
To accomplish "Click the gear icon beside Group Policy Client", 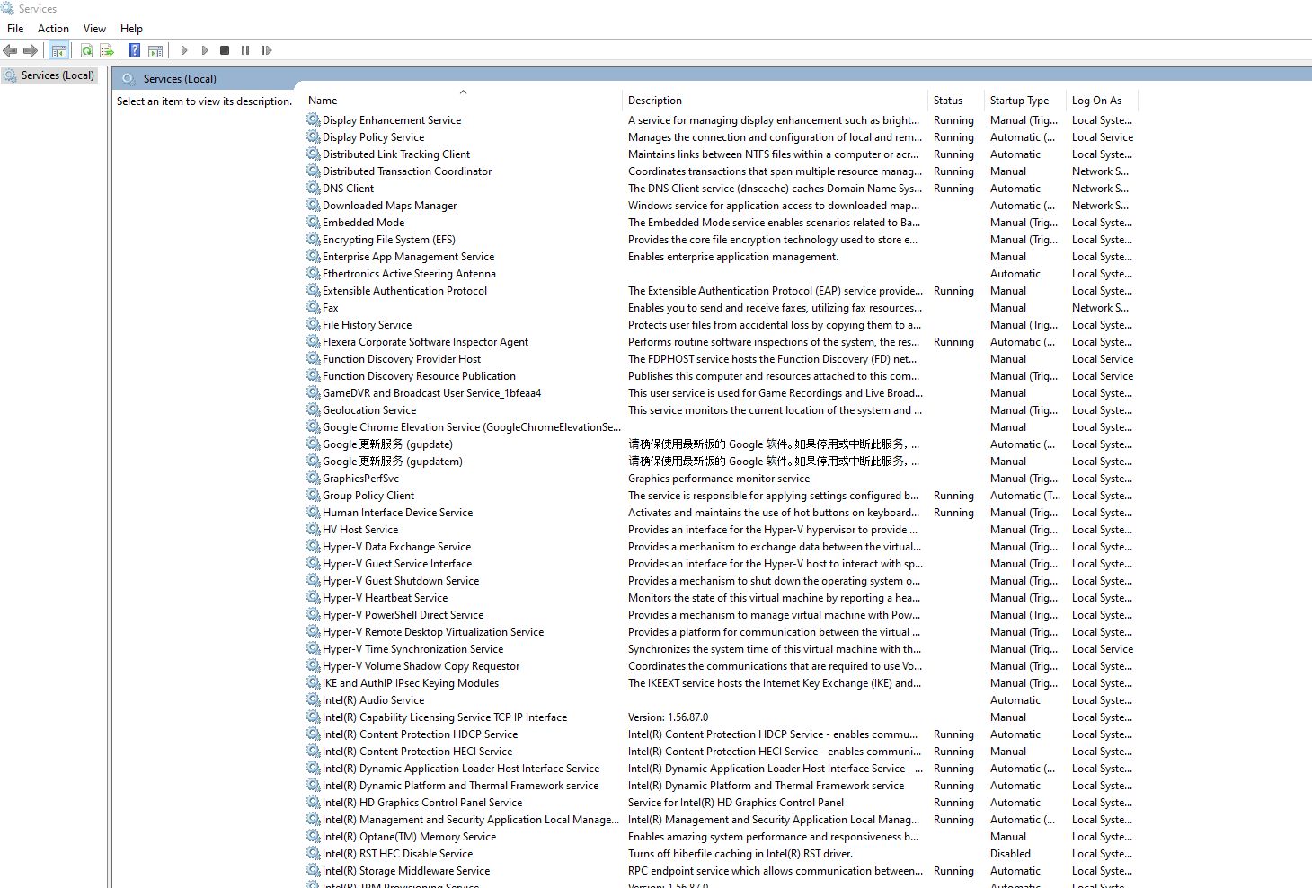I will click(314, 496).
